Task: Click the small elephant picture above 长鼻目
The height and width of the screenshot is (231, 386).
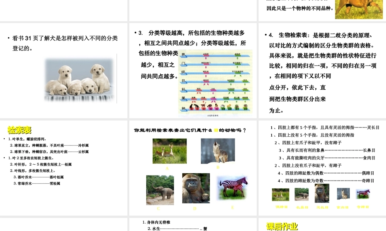Action: [301, 194]
